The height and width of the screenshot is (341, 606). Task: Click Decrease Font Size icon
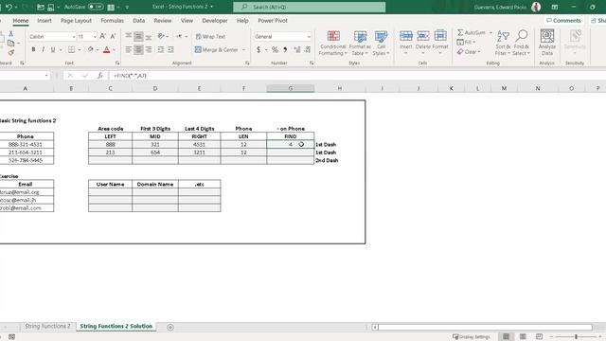(x=113, y=36)
